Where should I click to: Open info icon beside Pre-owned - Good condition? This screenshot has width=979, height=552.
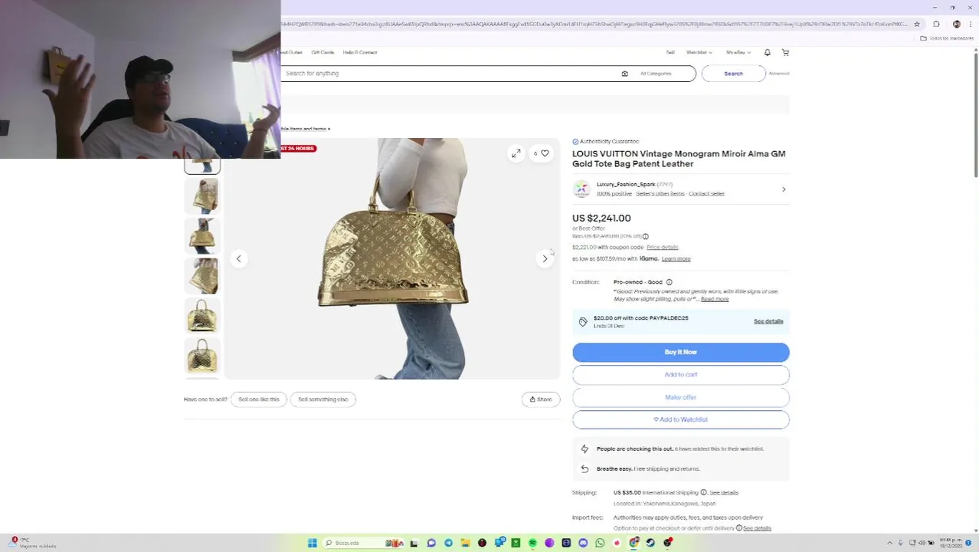(669, 282)
